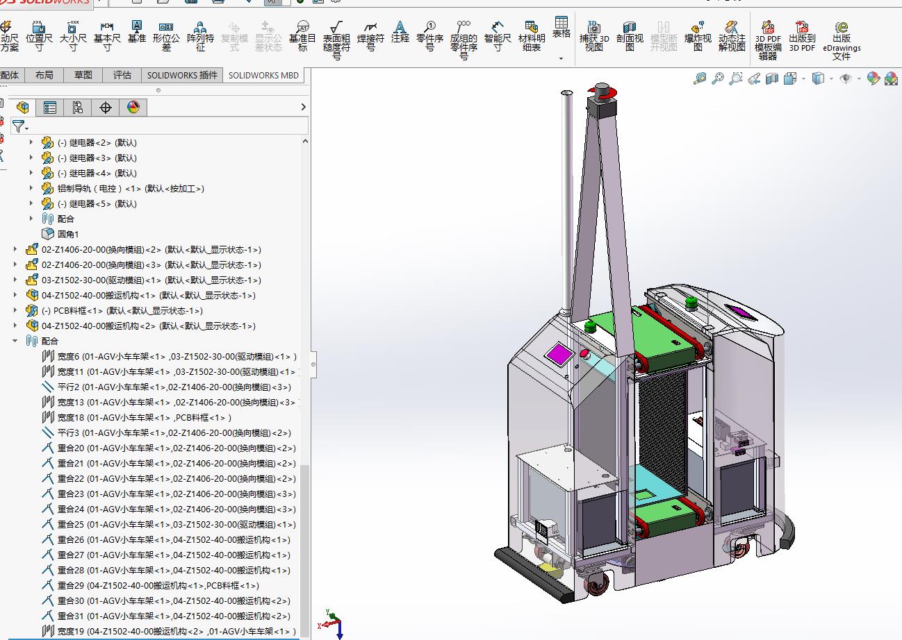Expand the manager panel tabs arrow
902x640 pixels.
(x=303, y=107)
